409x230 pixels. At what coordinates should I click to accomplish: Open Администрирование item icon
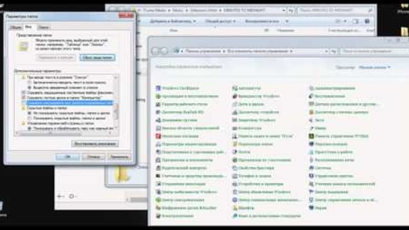311,88
